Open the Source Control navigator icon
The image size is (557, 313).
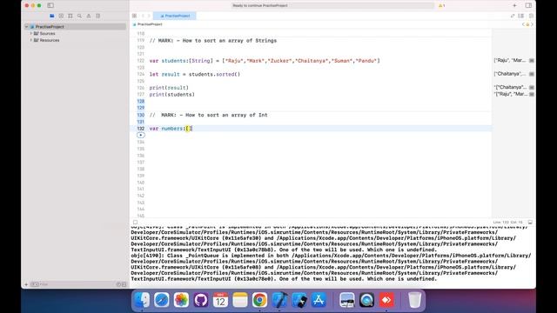pyautogui.click(x=61, y=16)
